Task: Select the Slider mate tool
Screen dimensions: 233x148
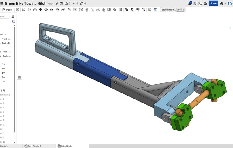Action: [35, 10]
